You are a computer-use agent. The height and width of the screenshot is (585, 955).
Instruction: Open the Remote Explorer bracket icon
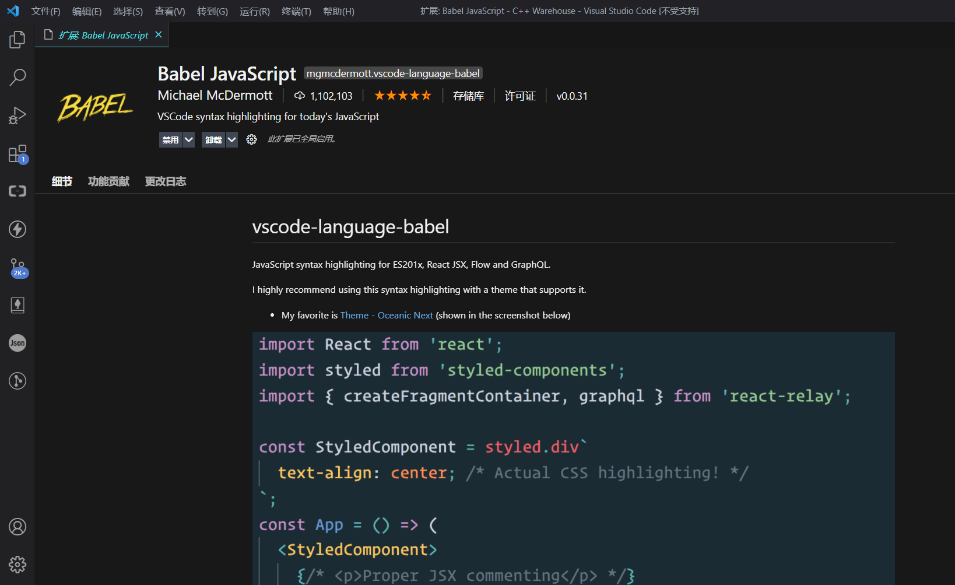[x=17, y=191]
